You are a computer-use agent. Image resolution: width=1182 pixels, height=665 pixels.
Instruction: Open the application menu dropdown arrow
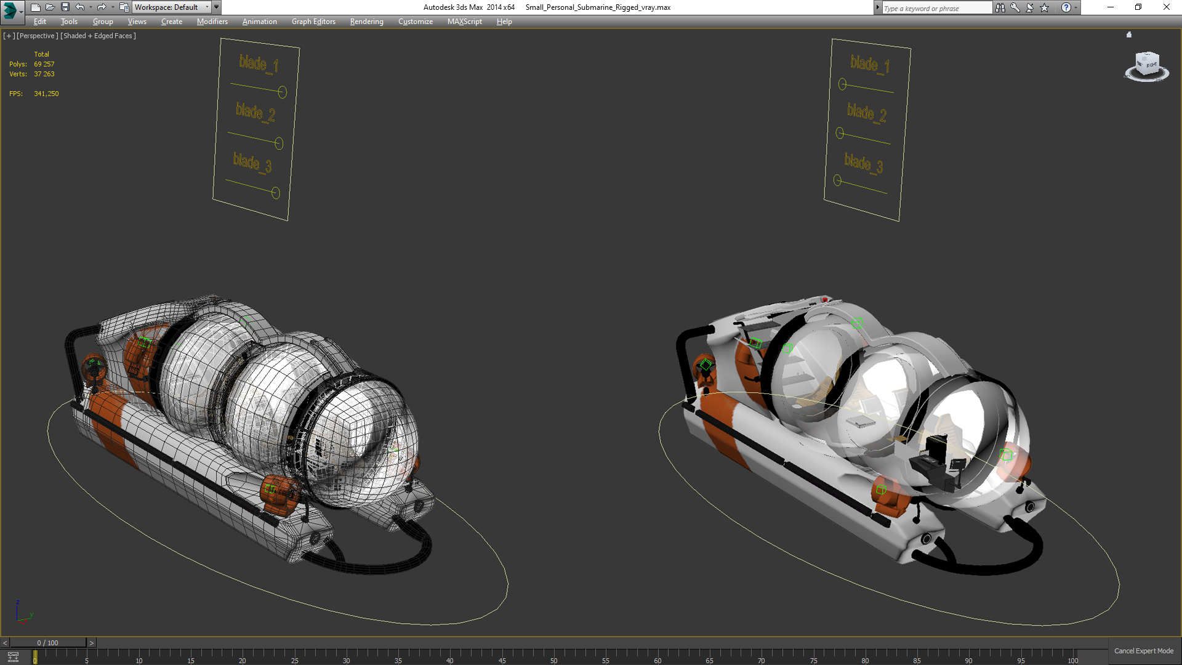[x=21, y=11]
